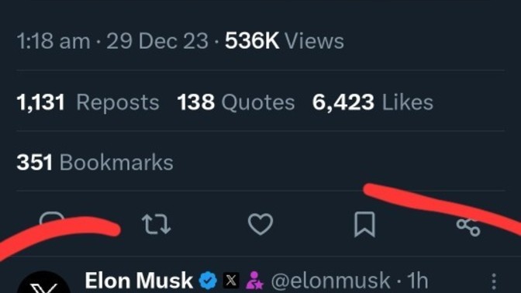This screenshot has width=521, height=293.
Task: Click the 1h reply timestamp
Action: pyautogui.click(x=417, y=281)
